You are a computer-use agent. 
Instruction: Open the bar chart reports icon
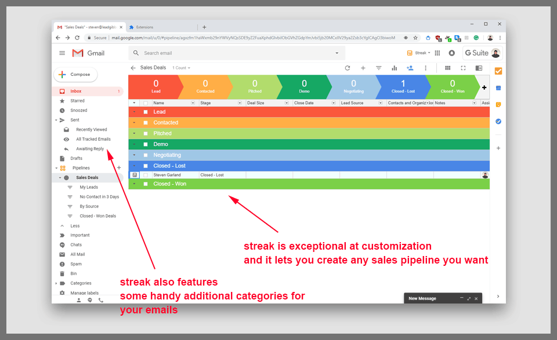tap(395, 68)
